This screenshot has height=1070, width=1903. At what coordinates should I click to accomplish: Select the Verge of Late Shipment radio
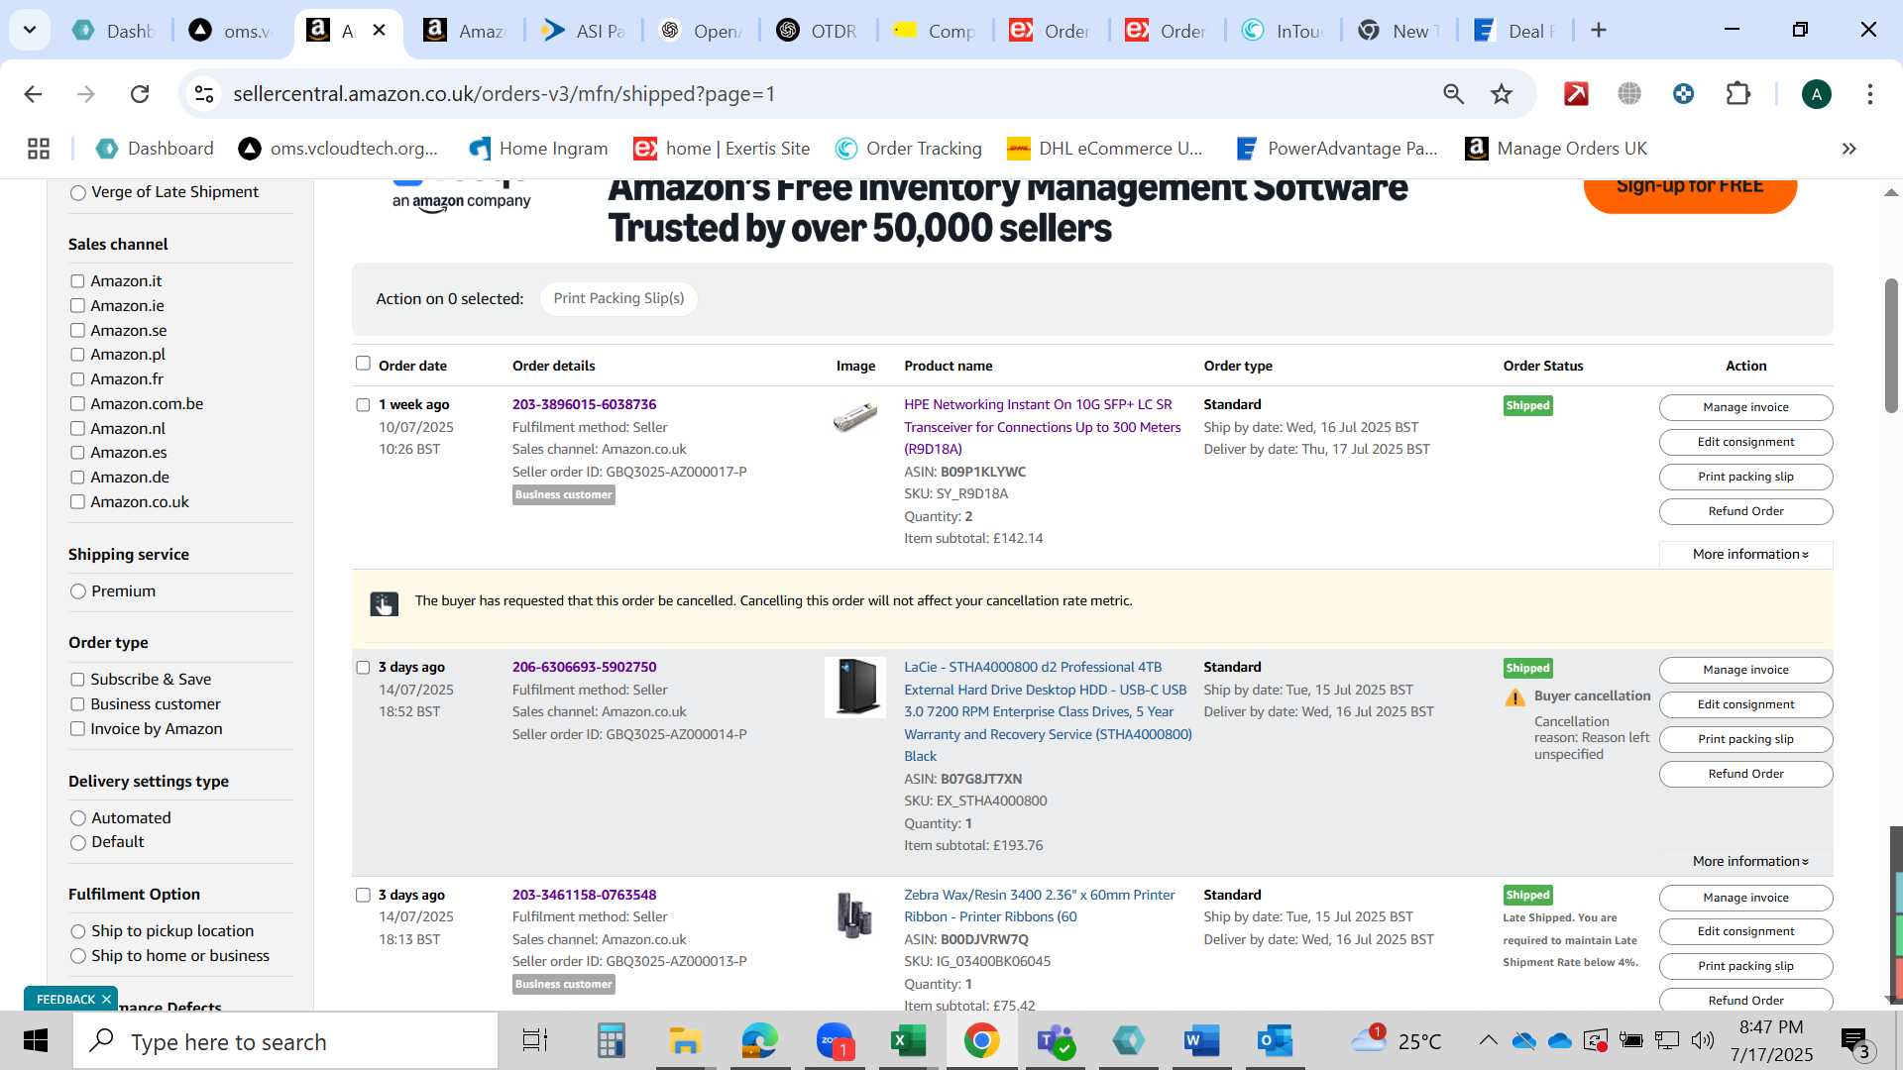coord(78,193)
